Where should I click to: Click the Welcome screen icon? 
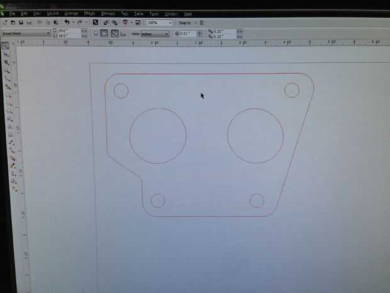(138, 23)
